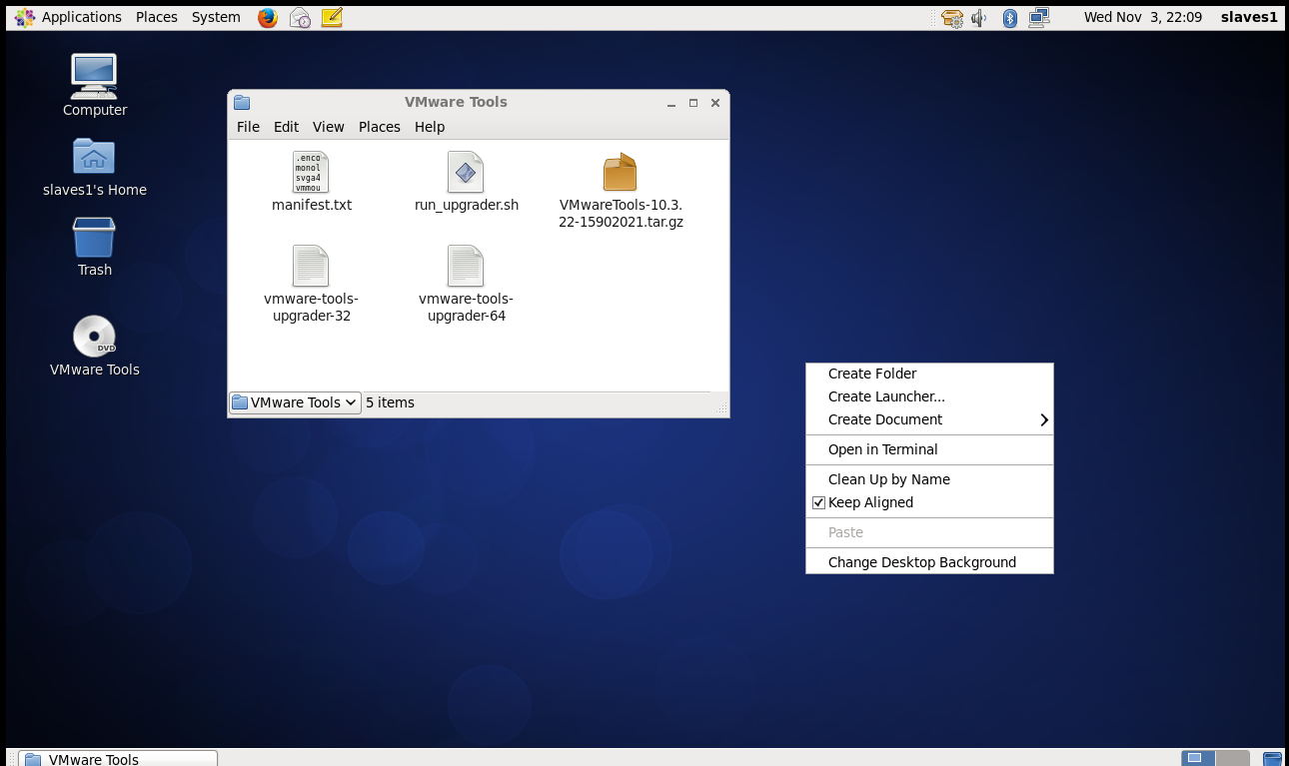This screenshot has width=1289, height=766.
Task: Open the VMware Tools location dropdown
Action: point(294,402)
